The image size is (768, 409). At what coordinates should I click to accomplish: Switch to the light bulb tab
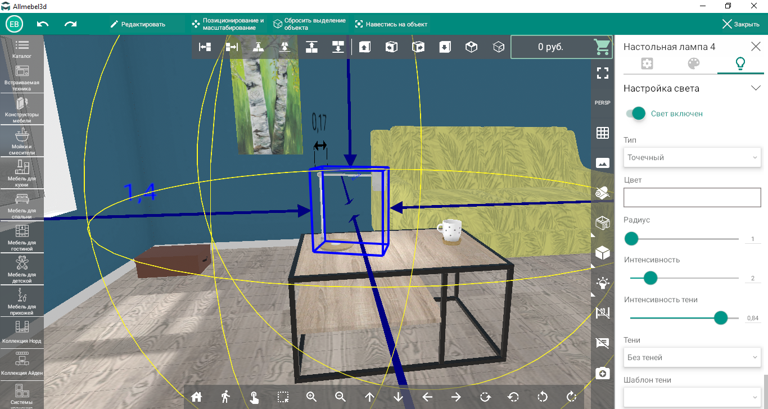tap(740, 63)
